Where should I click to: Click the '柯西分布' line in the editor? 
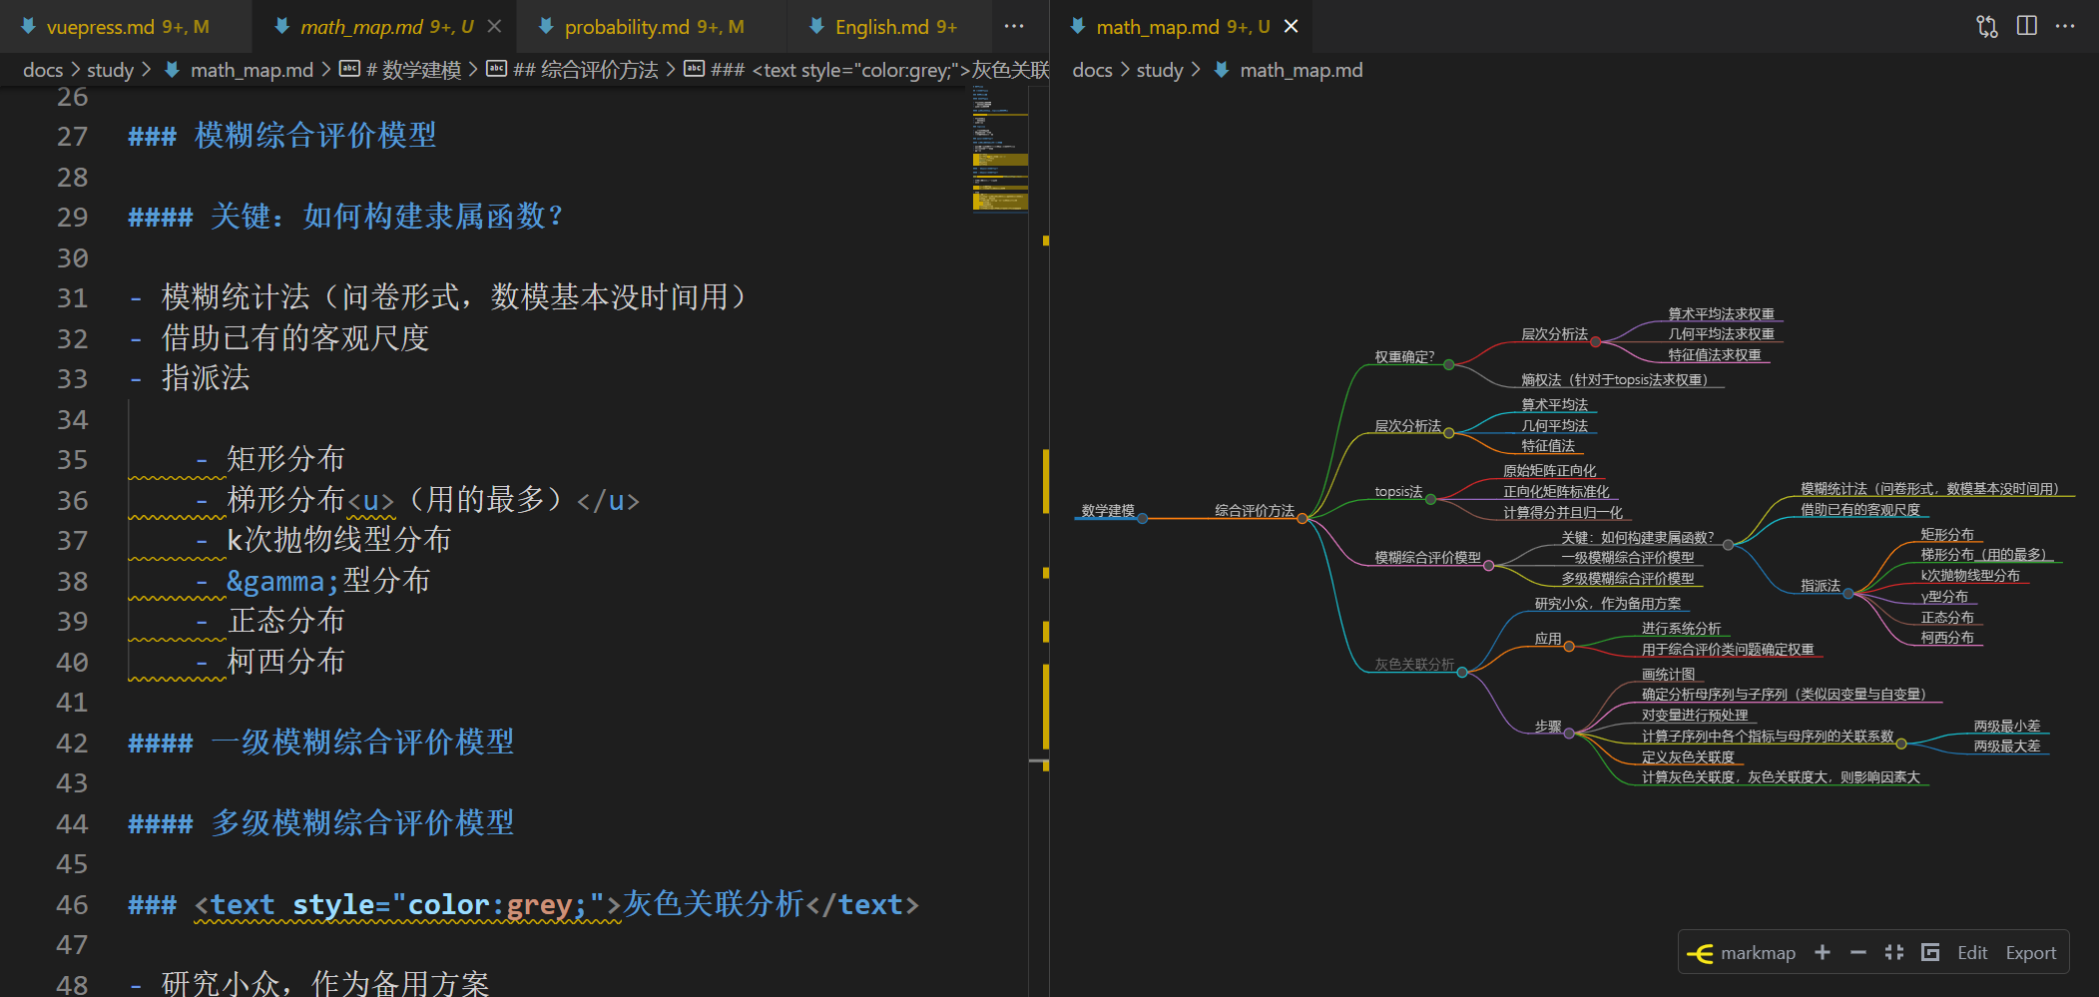[x=285, y=662]
